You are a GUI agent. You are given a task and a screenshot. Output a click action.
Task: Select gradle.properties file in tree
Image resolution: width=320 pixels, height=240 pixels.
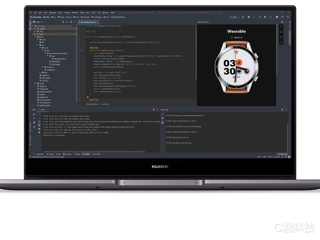pyautogui.click(x=44, y=92)
